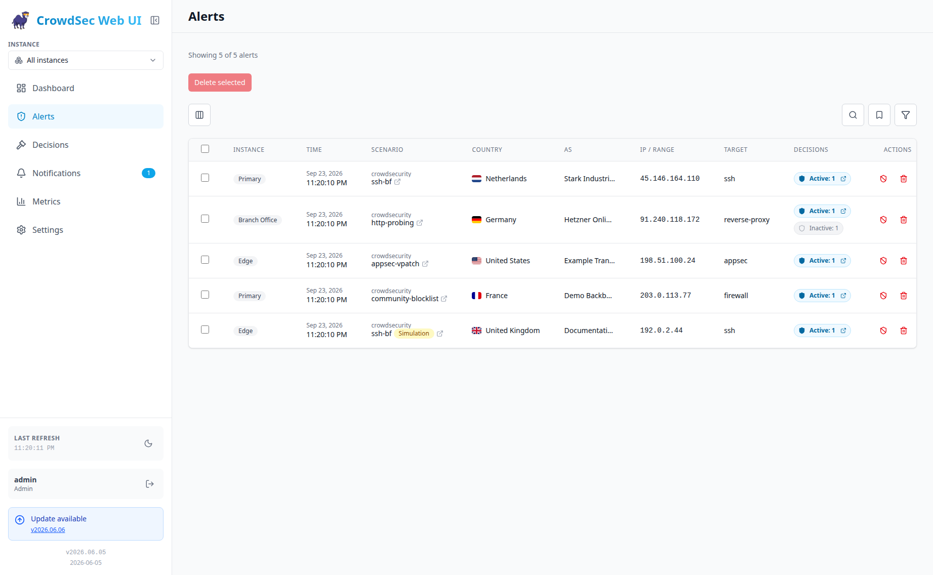Click the Delete selected button
The image size is (933, 575).
[x=220, y=83]
